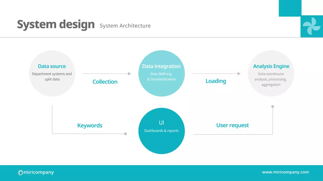Click the miricompany footer brand name
Viewport: 323px width, 181px height.
pyautogui.click(x=39, y=172)
